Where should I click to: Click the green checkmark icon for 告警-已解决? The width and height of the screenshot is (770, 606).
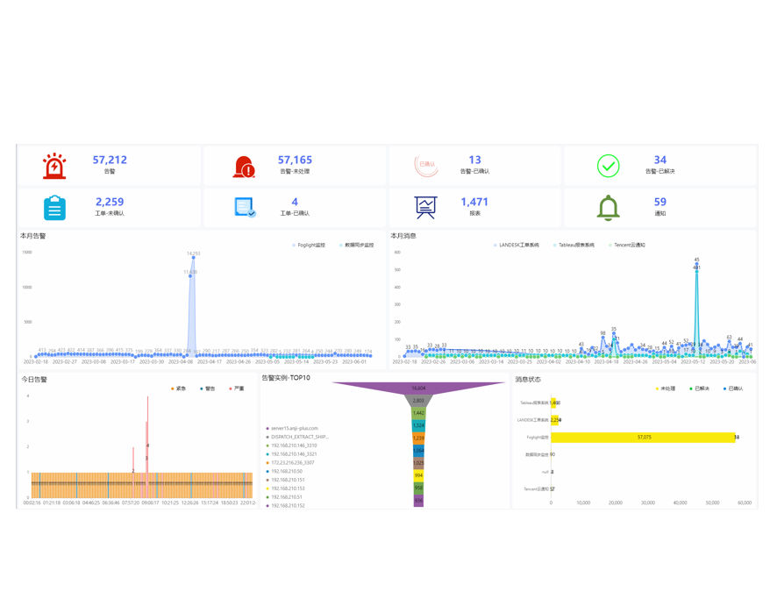(x=608, y=165)
